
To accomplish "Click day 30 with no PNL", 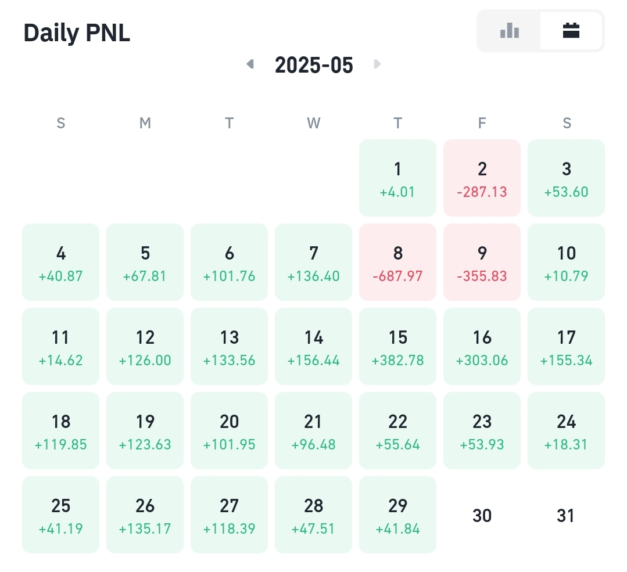I will (482, 515).
